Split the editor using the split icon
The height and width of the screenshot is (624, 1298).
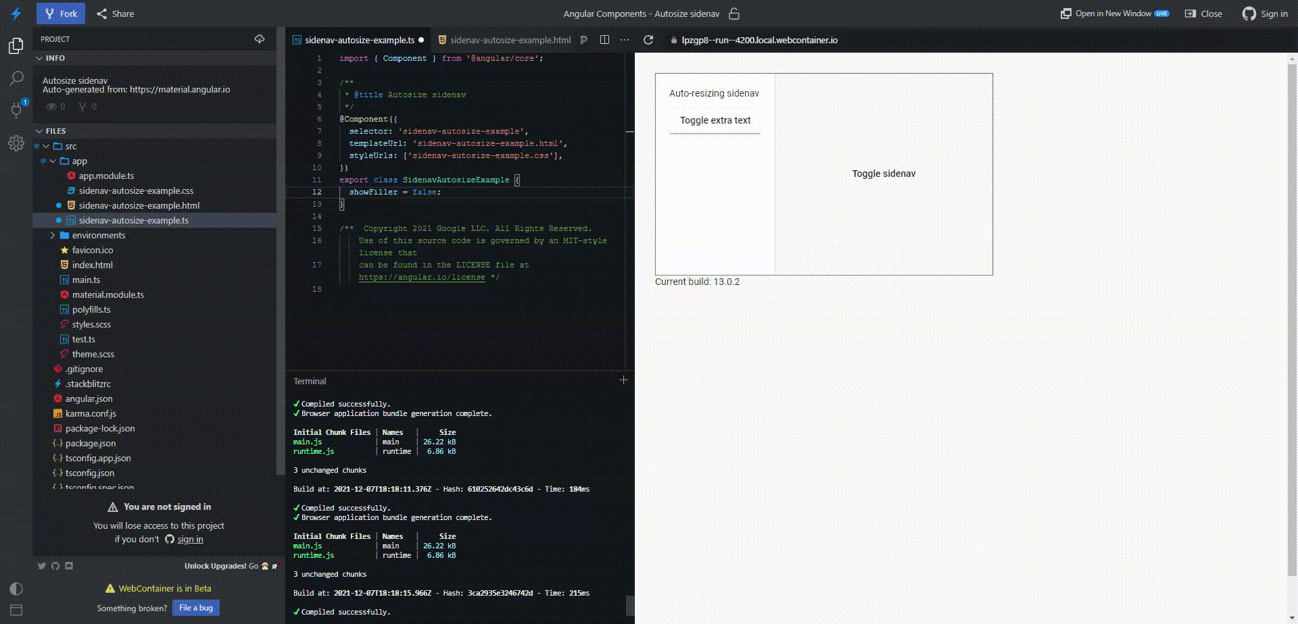[604, 40]
